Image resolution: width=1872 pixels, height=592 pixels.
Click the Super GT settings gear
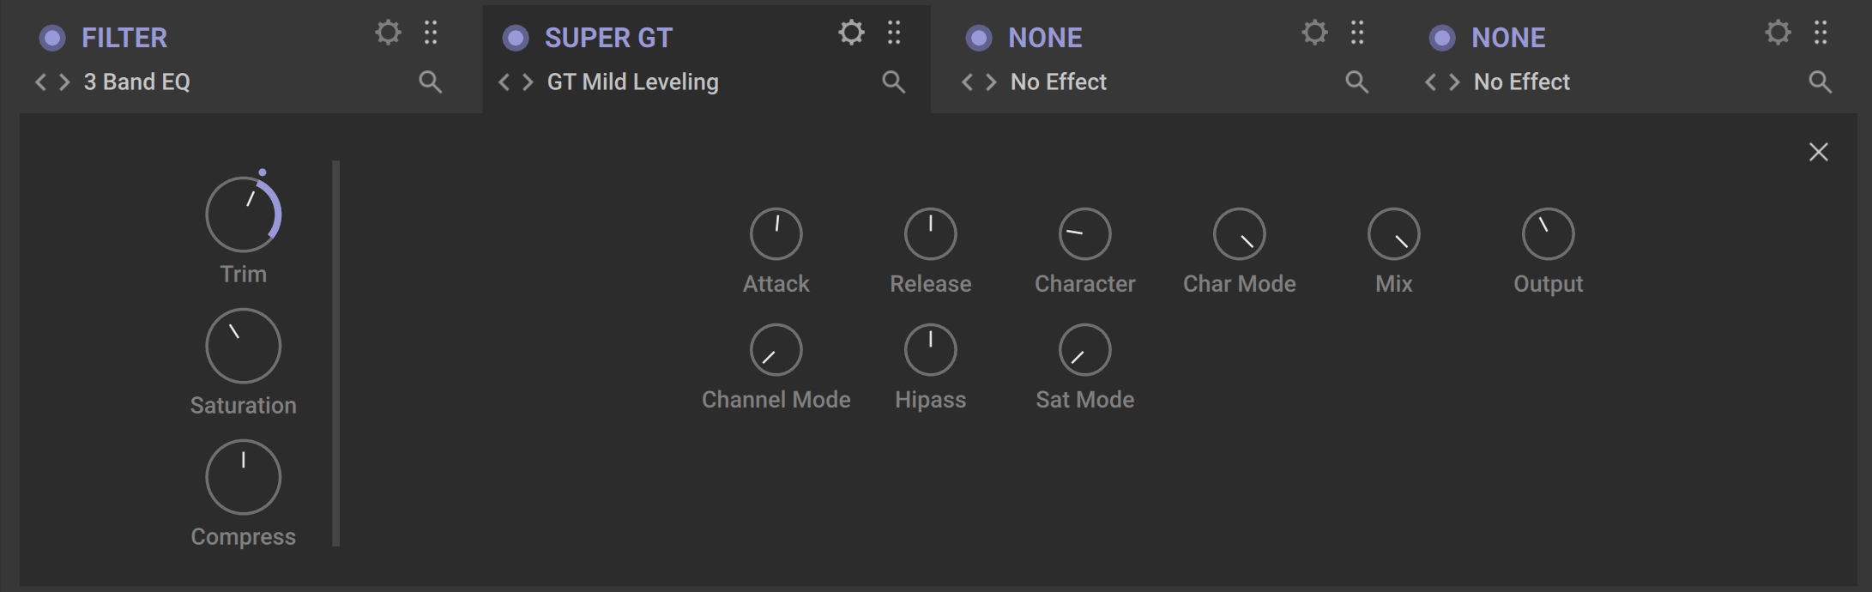pos(851,33)
